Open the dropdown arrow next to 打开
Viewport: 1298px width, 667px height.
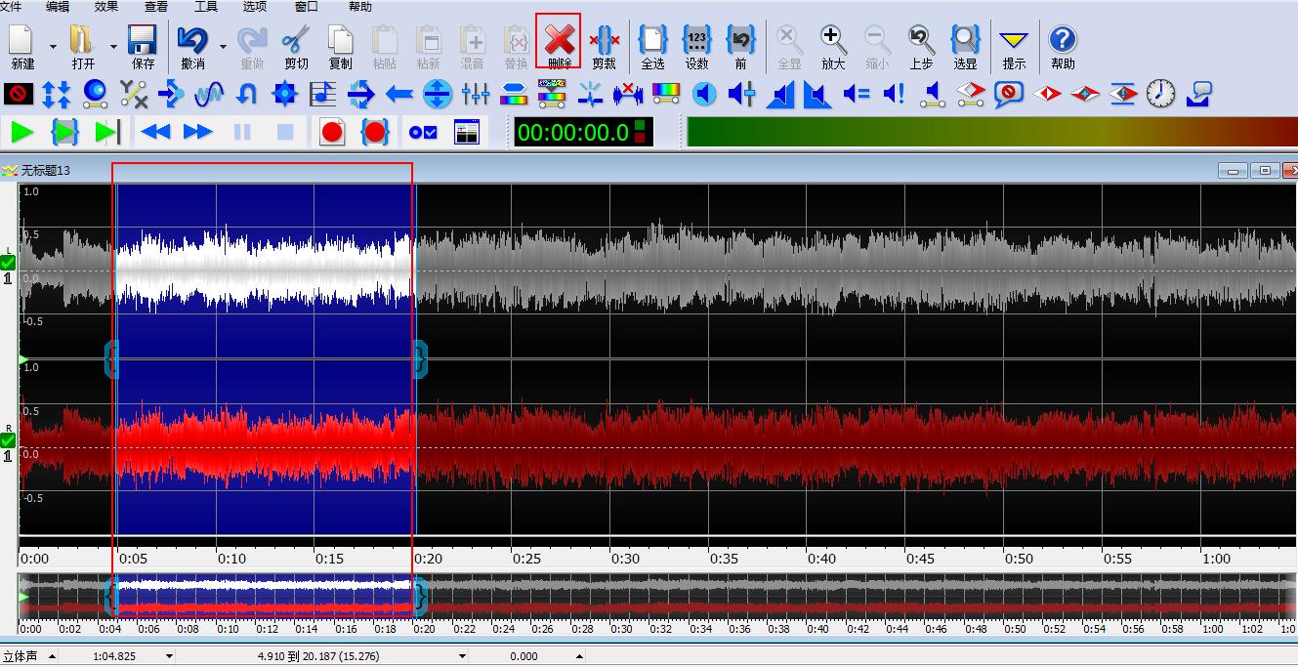click(x=113, y=46)
